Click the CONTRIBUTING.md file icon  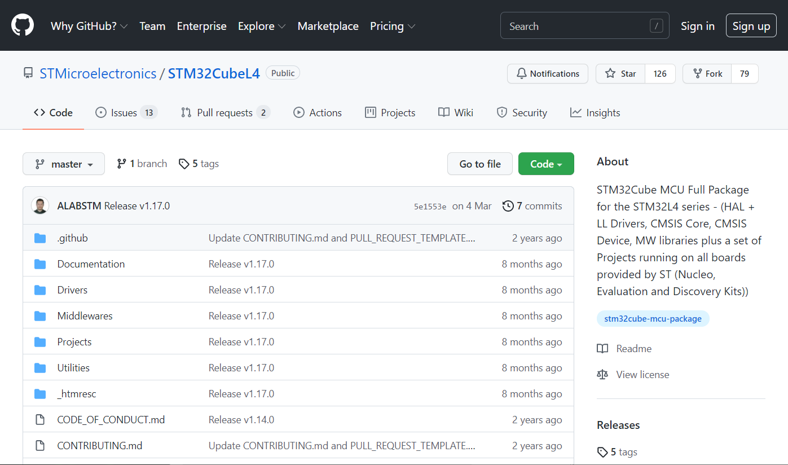40,446
